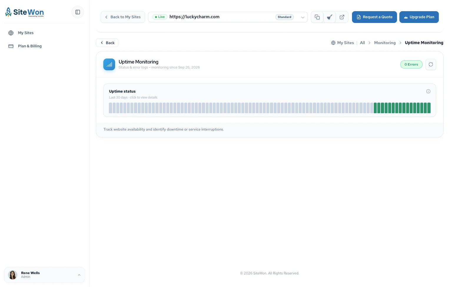
Task: Collapse the sidebar with panel toggle icon
Action: (78, 12)
